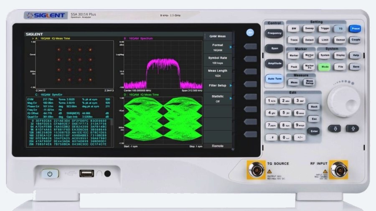The image size is (376, 211).
Task: Push the power button on the front panel
Action: pyautogui.click(x=50, y=174)
